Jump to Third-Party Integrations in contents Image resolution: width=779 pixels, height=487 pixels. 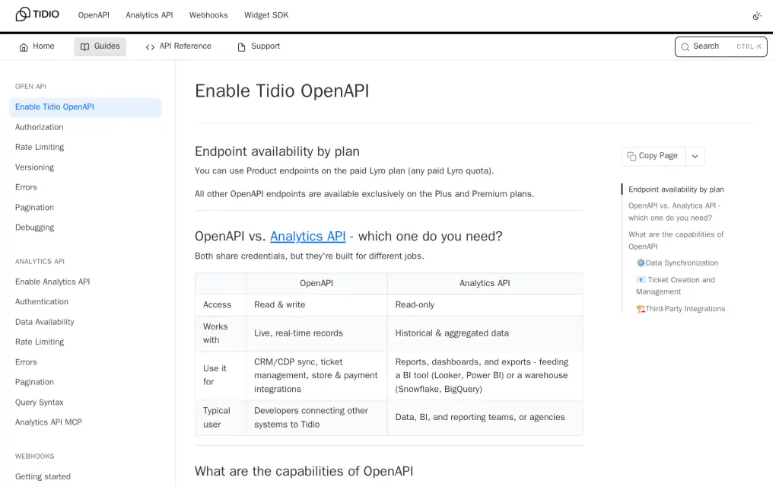pyautogui.click(x=681, y=309)
